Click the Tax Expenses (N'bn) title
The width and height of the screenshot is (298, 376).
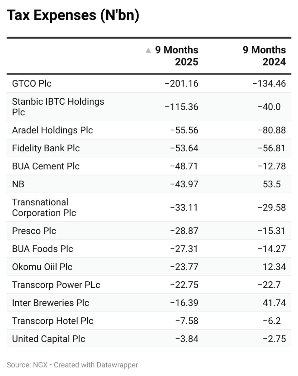pos(73,15)
